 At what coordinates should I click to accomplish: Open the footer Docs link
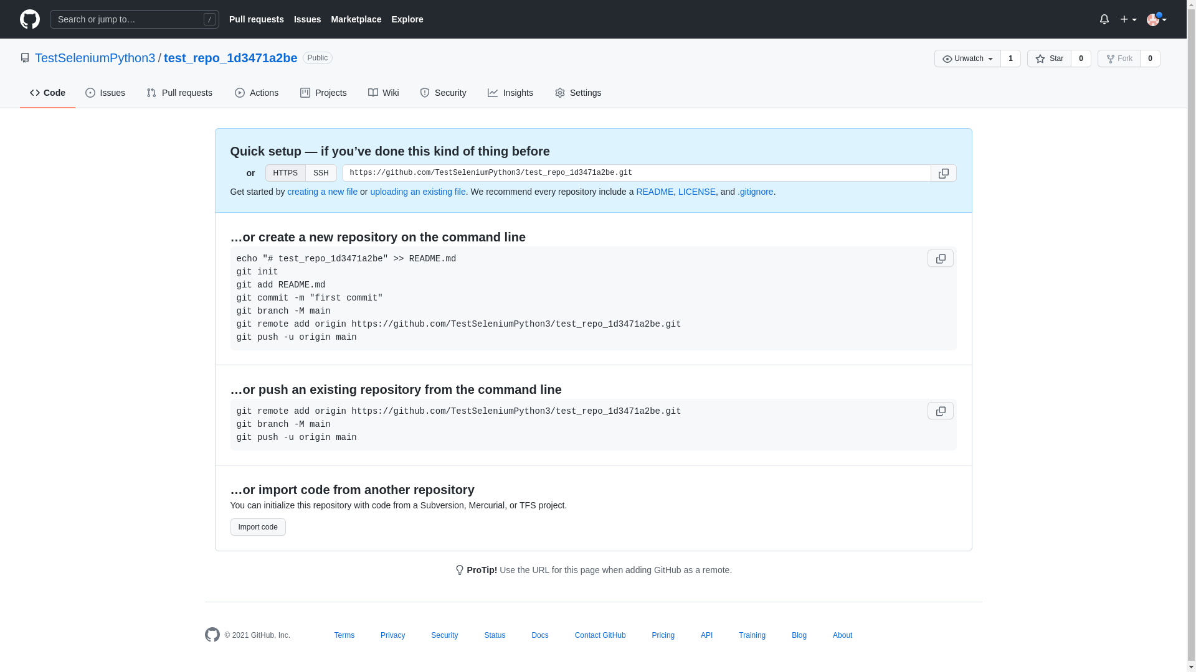540,635
